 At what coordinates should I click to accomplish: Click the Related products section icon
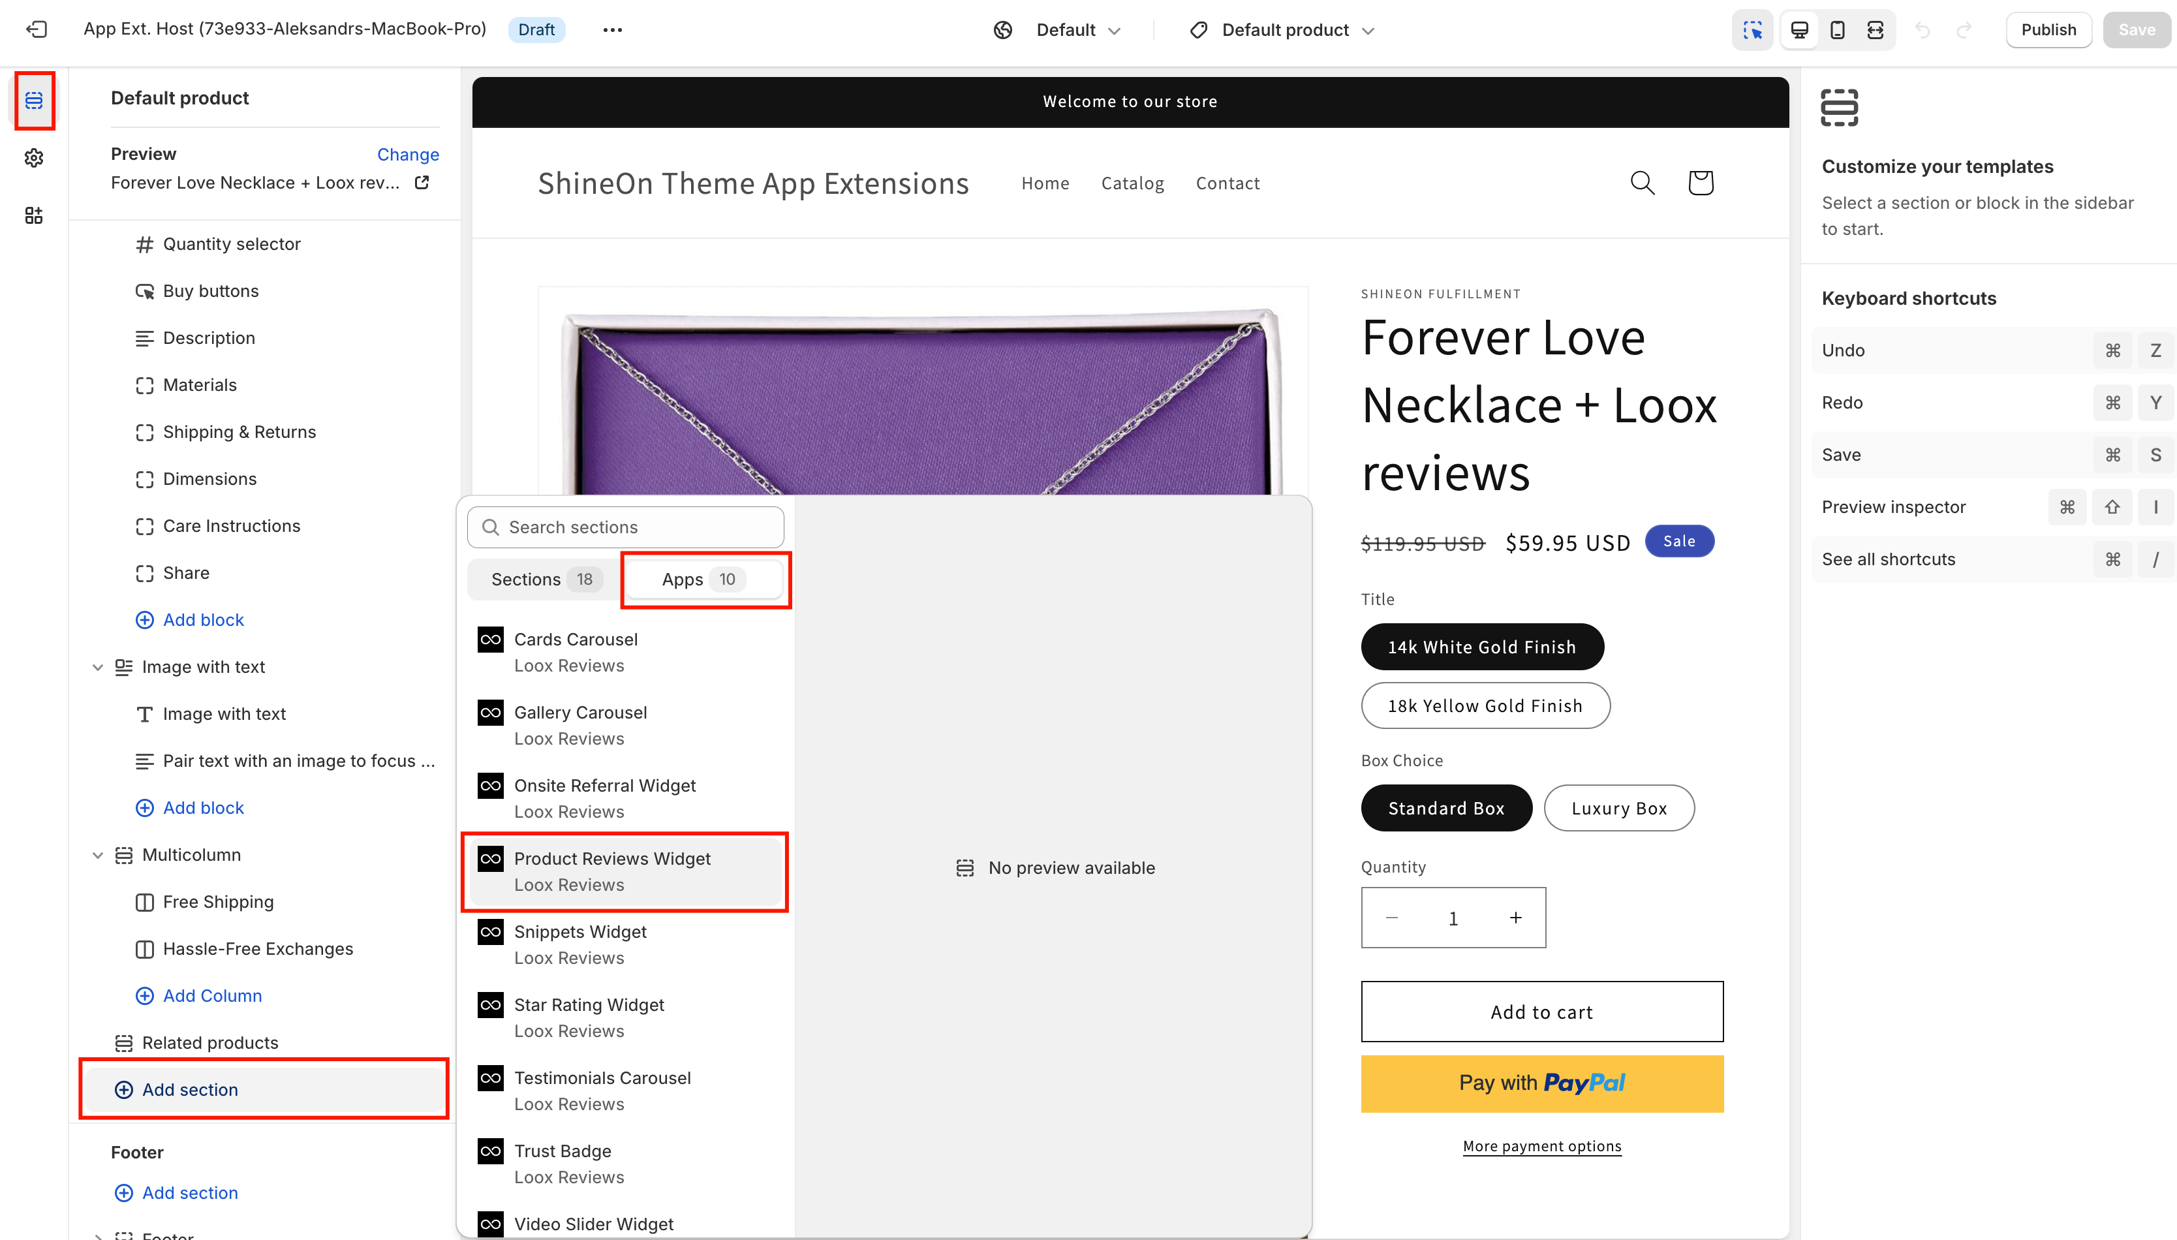coord(123,1044)
